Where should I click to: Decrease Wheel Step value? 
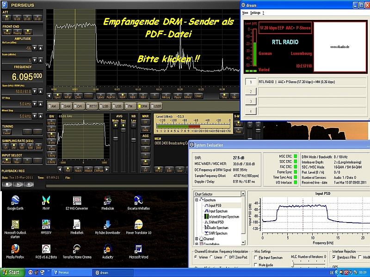(x=35, y=116)
